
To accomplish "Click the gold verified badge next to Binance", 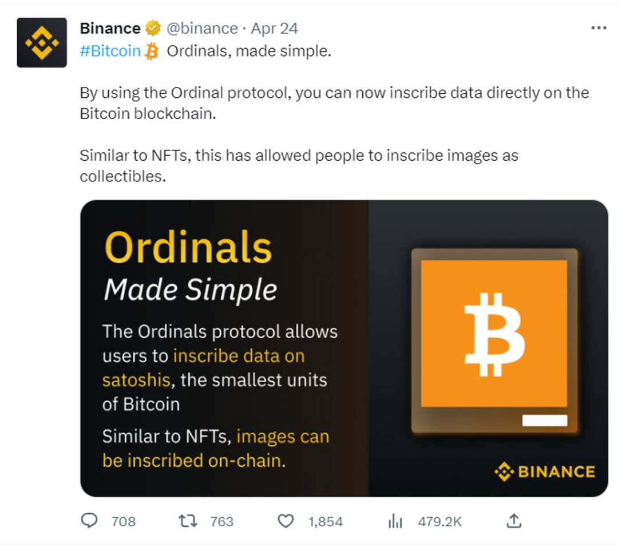I will 152,27.
